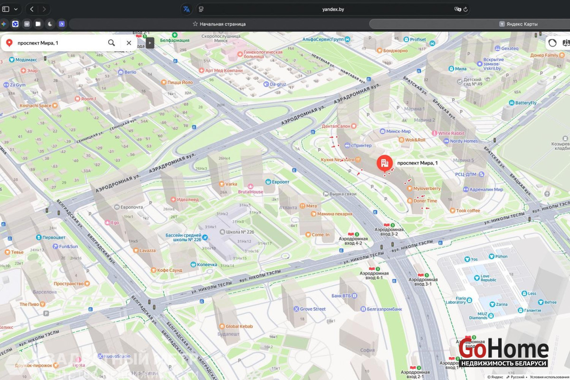Screen dimensions: 570x380
Task: Click the White Rabbit marker
Action: [x=435, y=133]
